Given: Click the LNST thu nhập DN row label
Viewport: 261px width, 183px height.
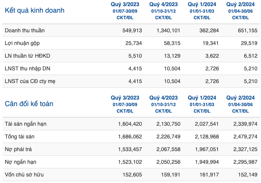Looking at the screenshot, I should [x=27, y=68].
